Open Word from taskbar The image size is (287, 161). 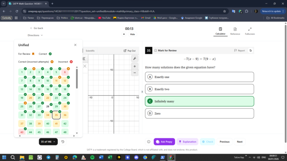(101, 157)
